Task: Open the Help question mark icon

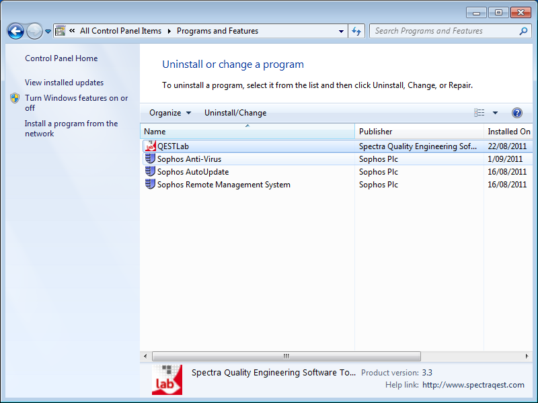Action: (x=517, y=113)
